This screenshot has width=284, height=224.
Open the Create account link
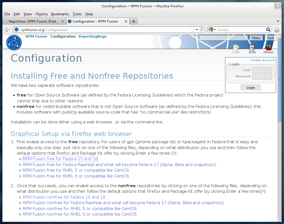click(262, 60)
